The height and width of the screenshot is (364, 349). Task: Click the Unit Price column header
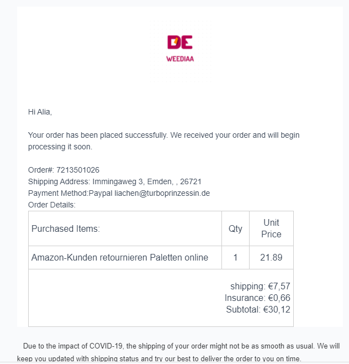pyautogui.click(x=271, y=228)
